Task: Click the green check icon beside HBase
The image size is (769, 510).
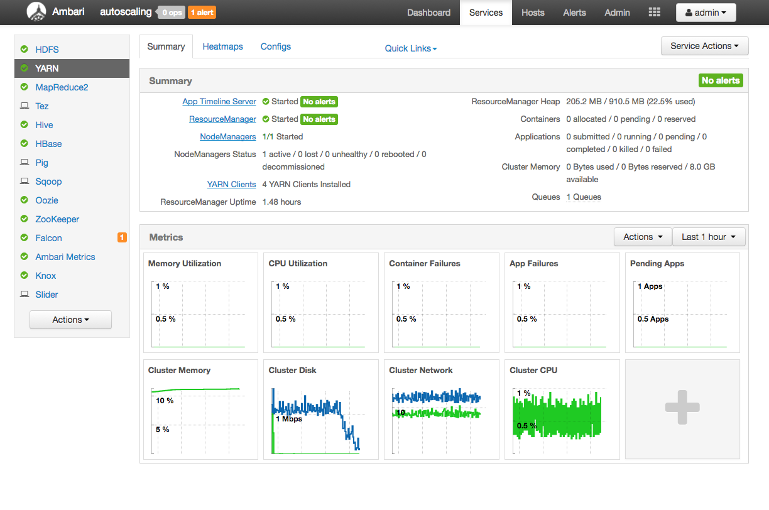Action: point(25,143)
